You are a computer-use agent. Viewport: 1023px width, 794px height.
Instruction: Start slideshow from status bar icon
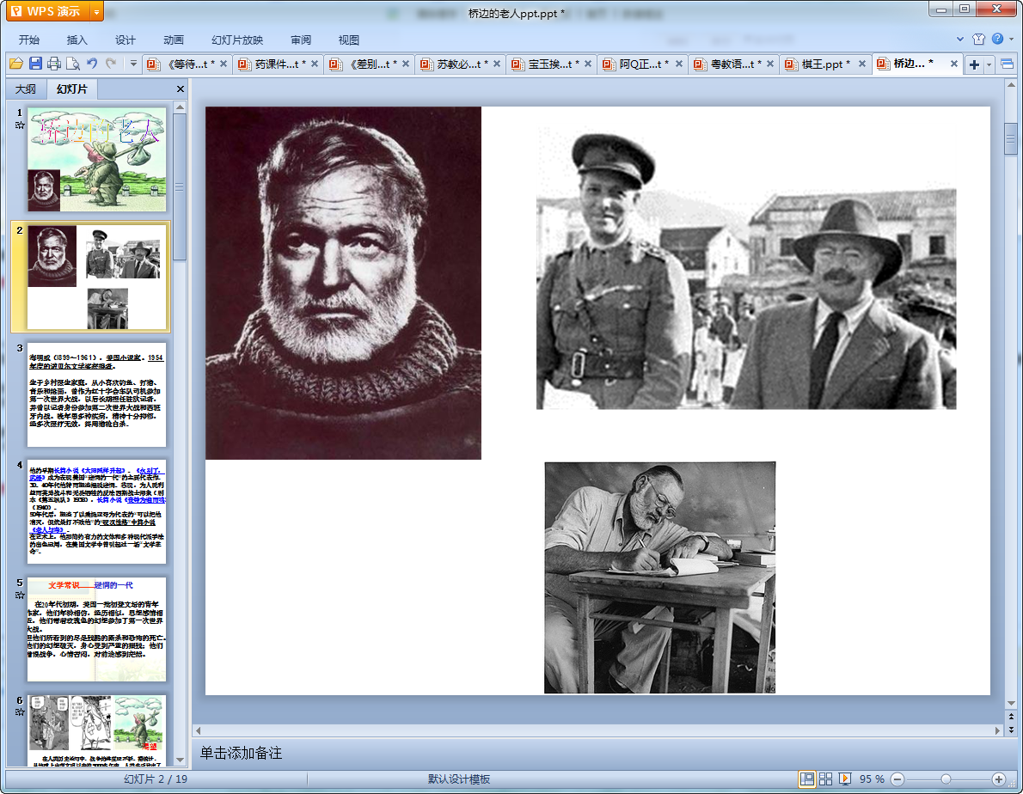point(845,779)
